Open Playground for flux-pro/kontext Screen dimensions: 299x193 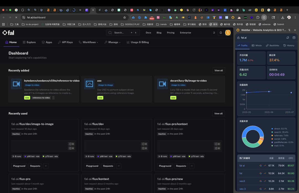click(x=165, y=166)
